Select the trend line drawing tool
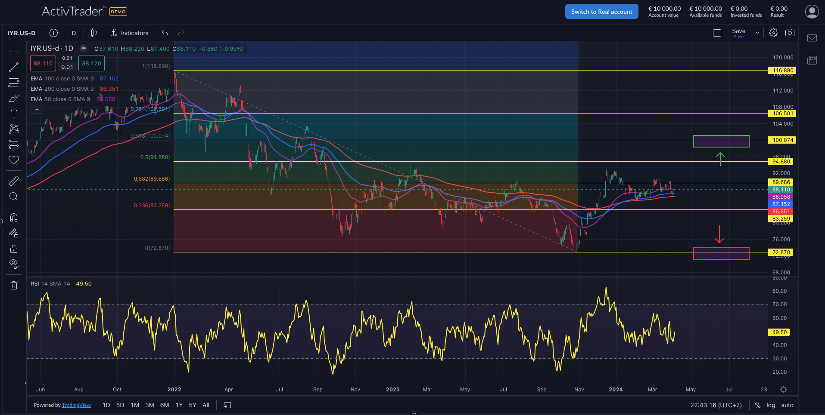This screenshot has height=415, width=825. (14, 67)
